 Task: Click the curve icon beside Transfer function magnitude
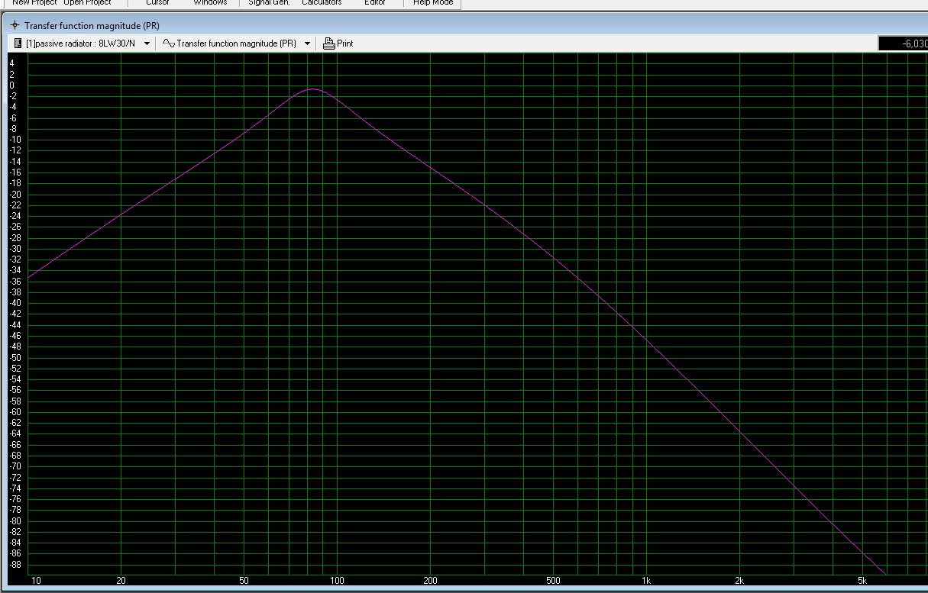[169, 44]
